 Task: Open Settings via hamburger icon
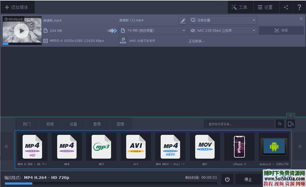pyautogui.click(x=266, y=7)
